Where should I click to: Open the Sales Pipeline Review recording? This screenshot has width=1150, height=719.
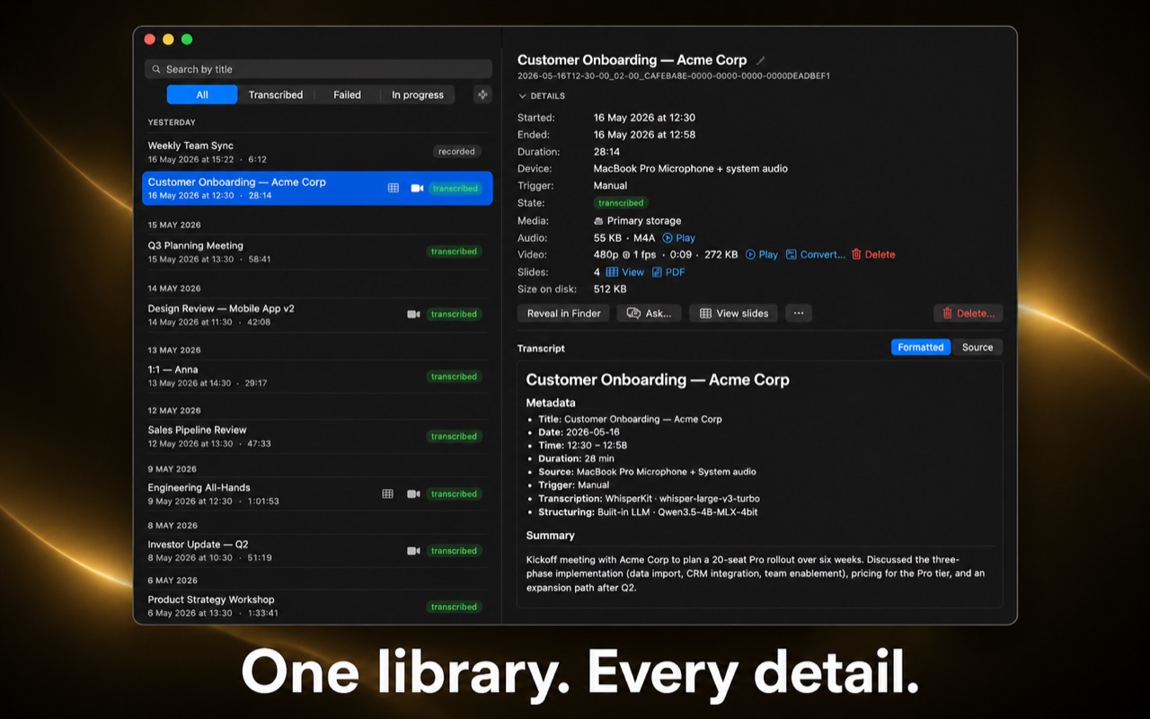318,436
